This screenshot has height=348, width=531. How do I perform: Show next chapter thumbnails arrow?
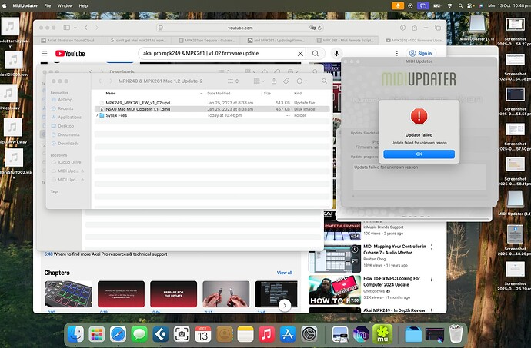285,306
